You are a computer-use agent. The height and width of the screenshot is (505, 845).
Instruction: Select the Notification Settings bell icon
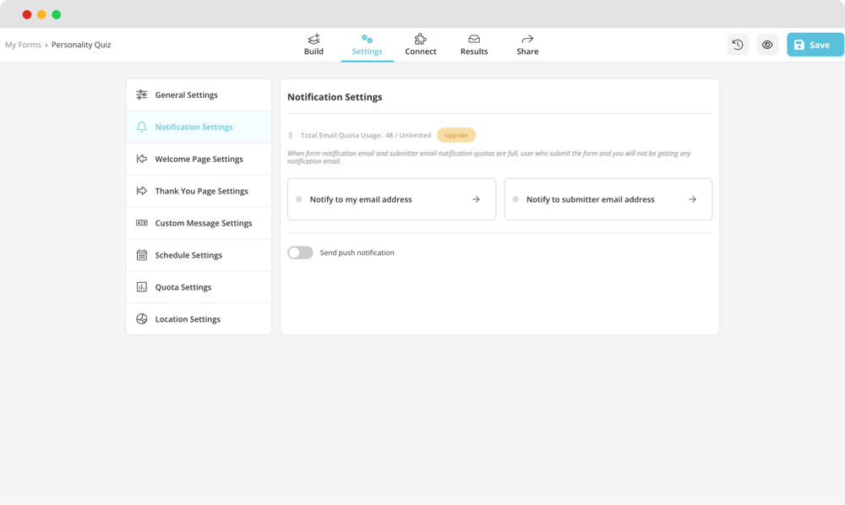(x=141, y=127)
